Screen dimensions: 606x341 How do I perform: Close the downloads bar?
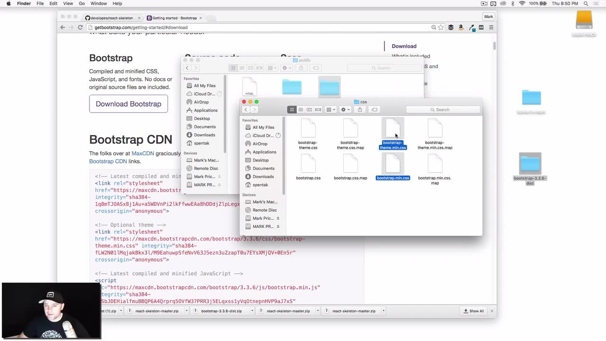point(492,311)
